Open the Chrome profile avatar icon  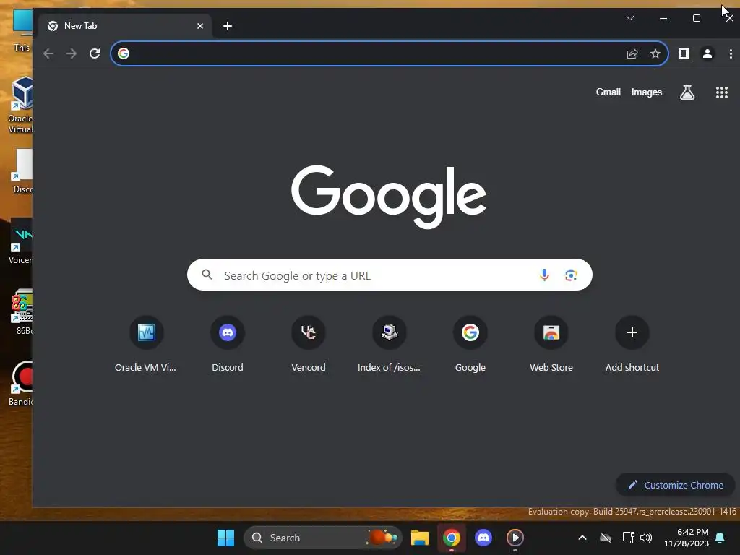point(707,53)
